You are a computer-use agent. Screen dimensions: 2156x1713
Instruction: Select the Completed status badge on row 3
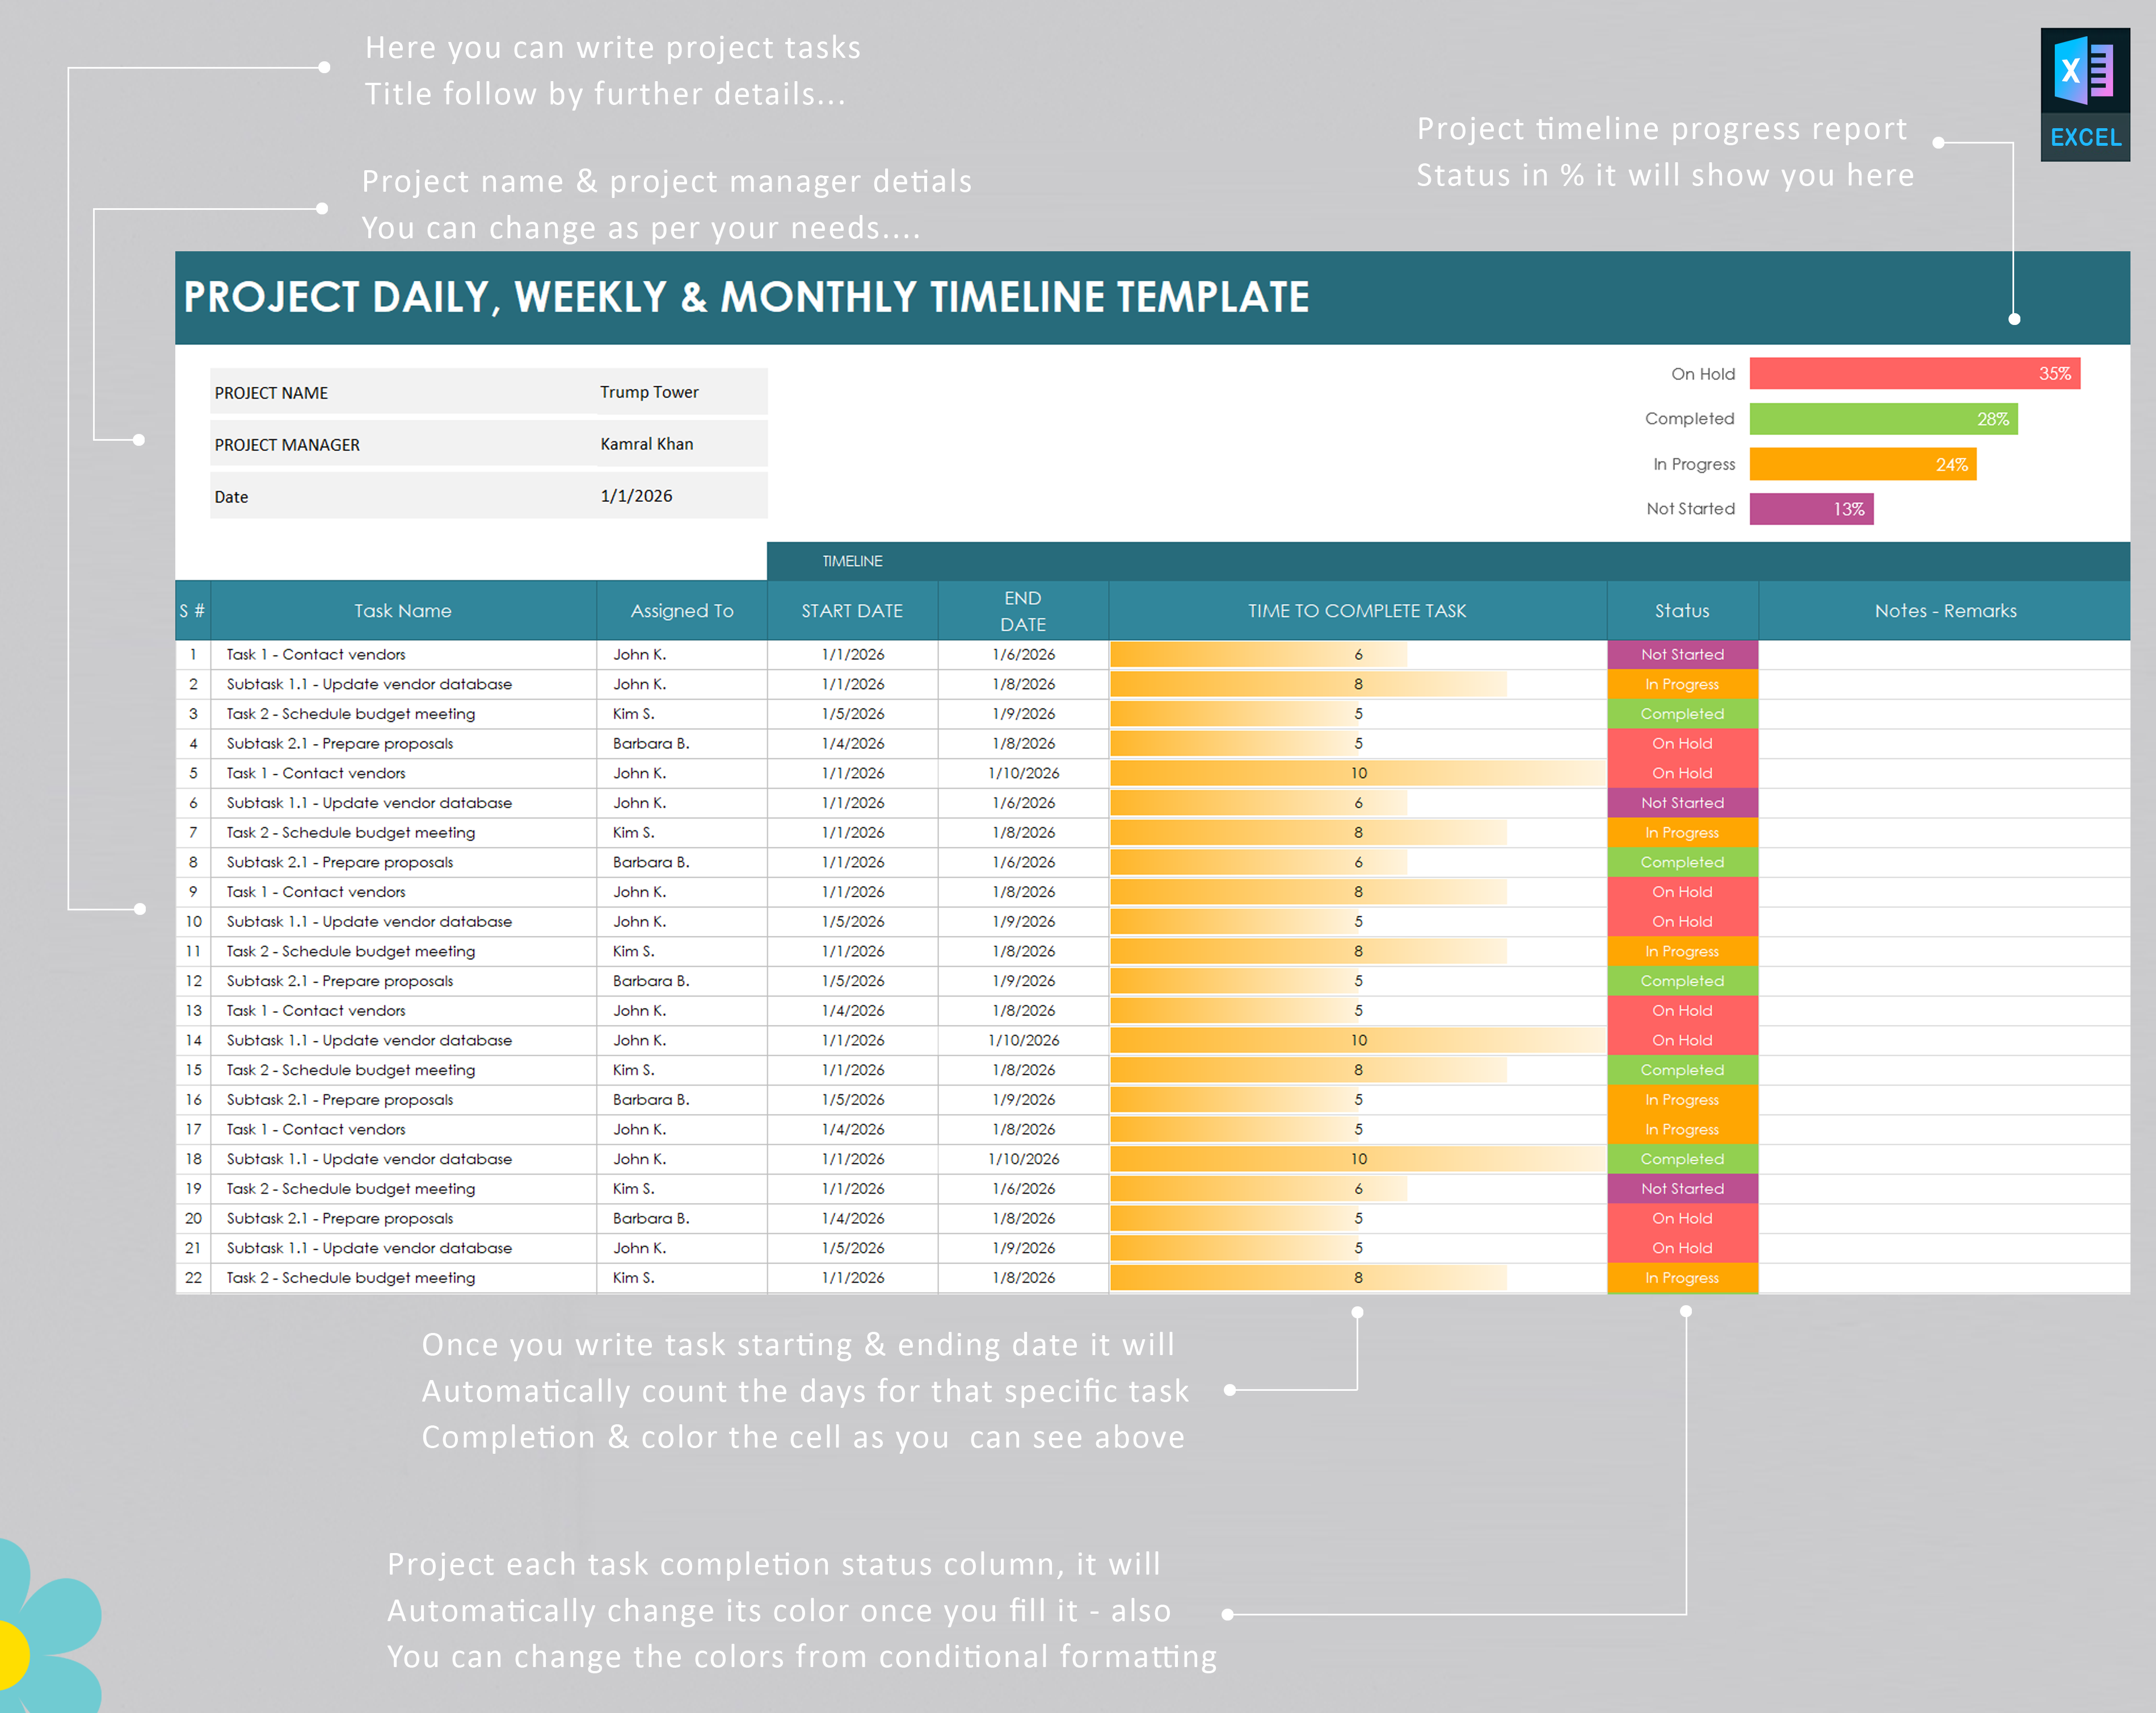pyautogui.click(x=1682, y=713)
